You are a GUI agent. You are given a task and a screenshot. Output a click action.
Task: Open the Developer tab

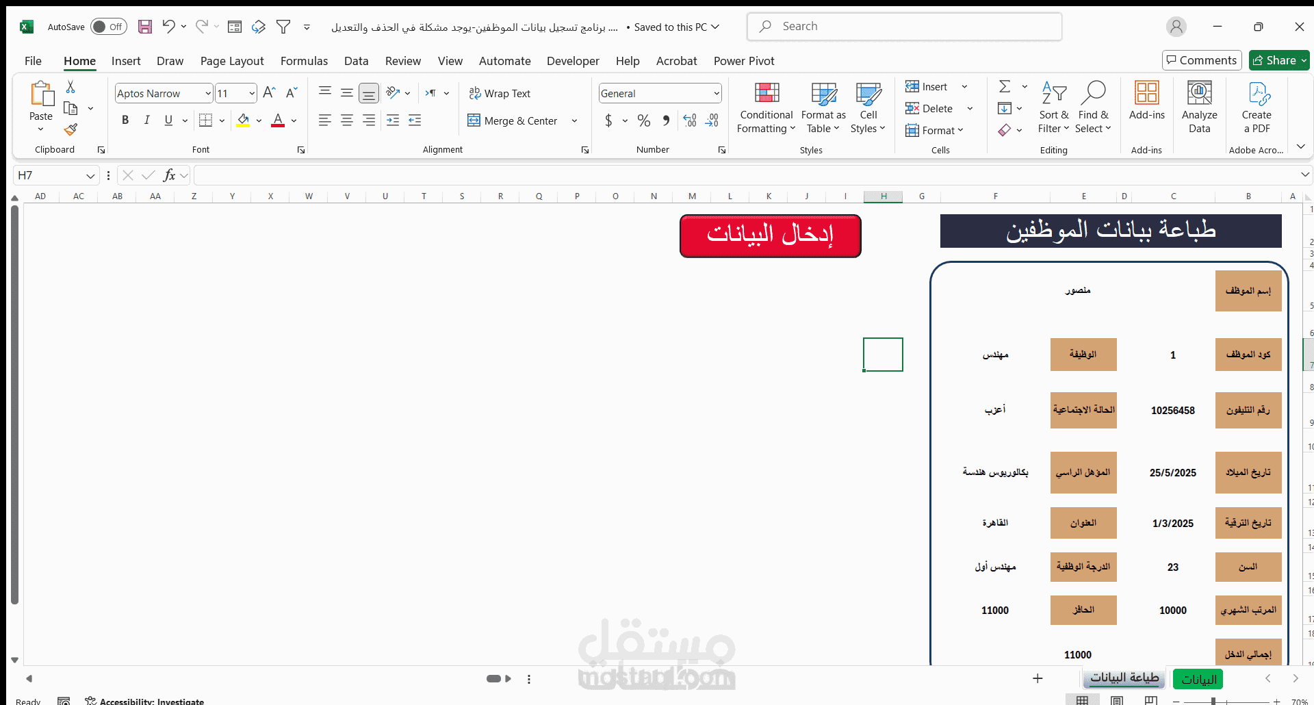[573, 61]
